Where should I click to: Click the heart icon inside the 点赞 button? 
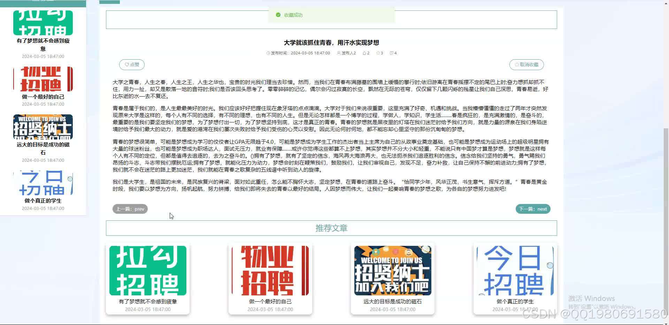pos(127,65)
